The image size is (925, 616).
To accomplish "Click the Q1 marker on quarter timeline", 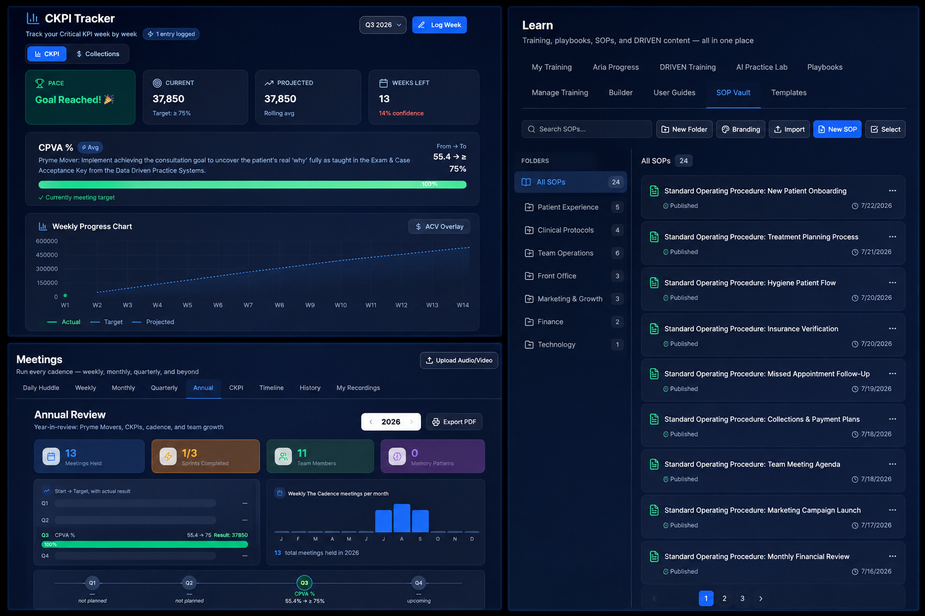I will 92,583.
